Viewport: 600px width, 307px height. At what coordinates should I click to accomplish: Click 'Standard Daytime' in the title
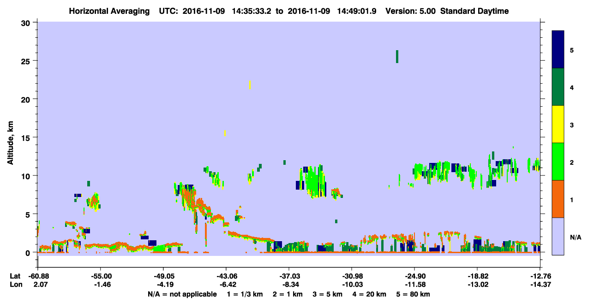click(474, 11)
